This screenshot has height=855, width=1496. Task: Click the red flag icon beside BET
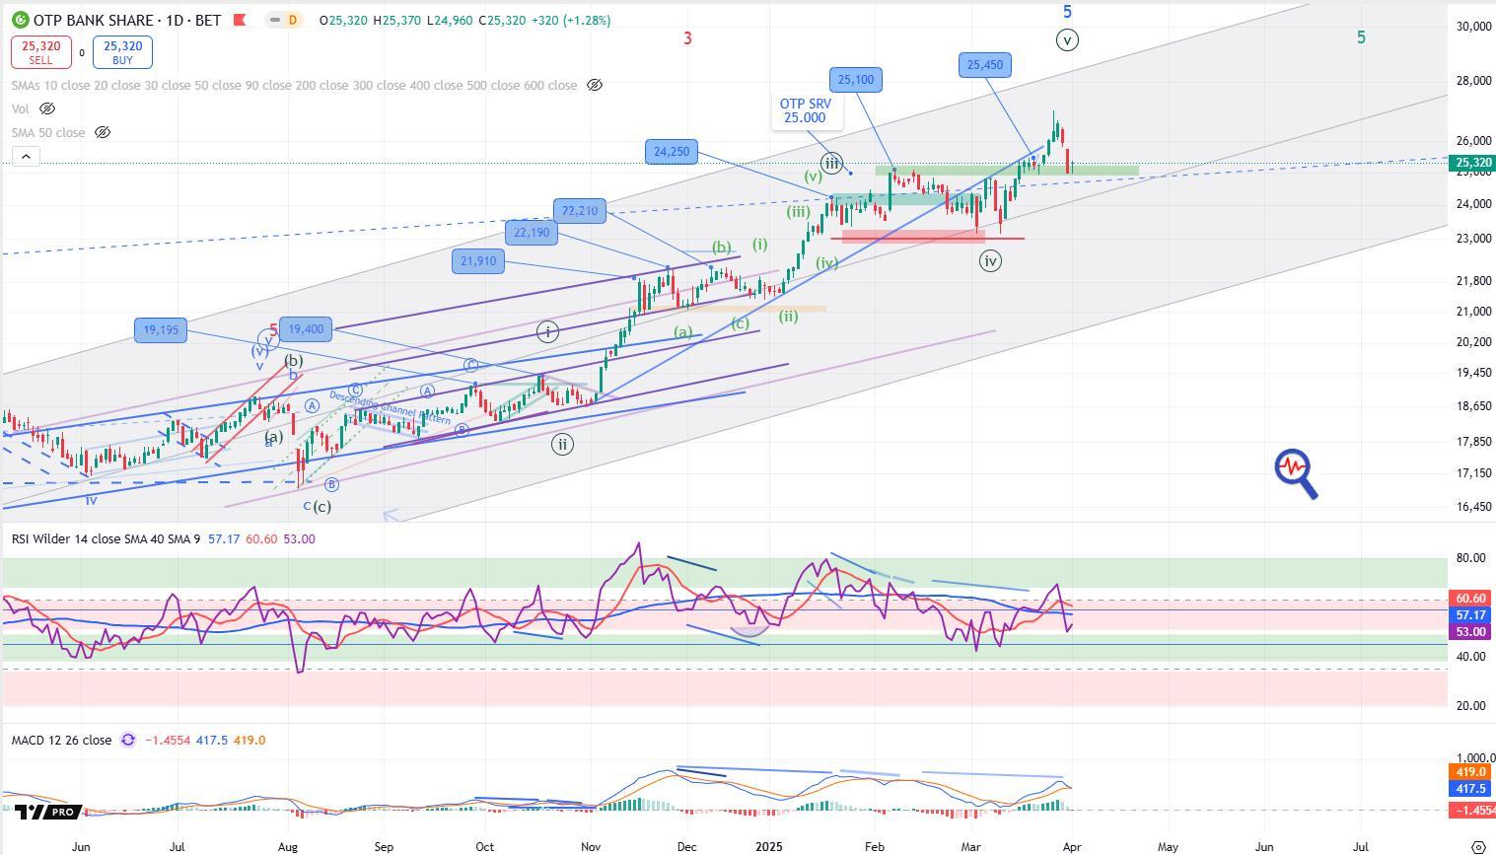point(239,20)
